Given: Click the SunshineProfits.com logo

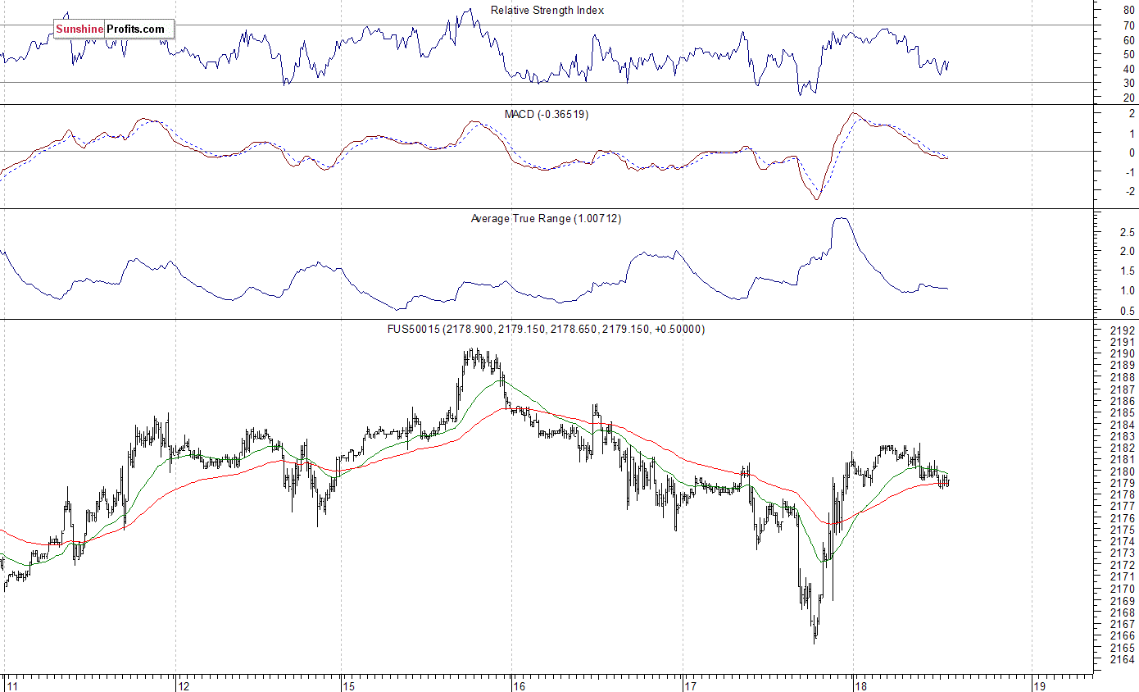Looking at the screenshot, I should pos(114,30).
